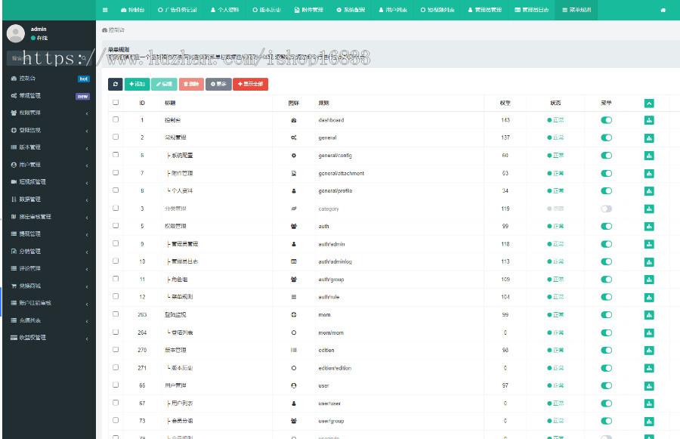Enable menu switch for category row
This screenshot has width=680, height=439.
tap(606, 209)
